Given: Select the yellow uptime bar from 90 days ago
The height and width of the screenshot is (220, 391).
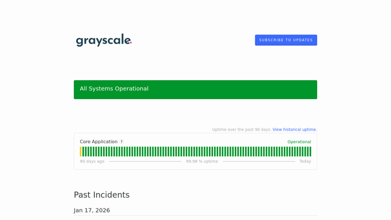Looking at the screenshot, I should (81, 151).
